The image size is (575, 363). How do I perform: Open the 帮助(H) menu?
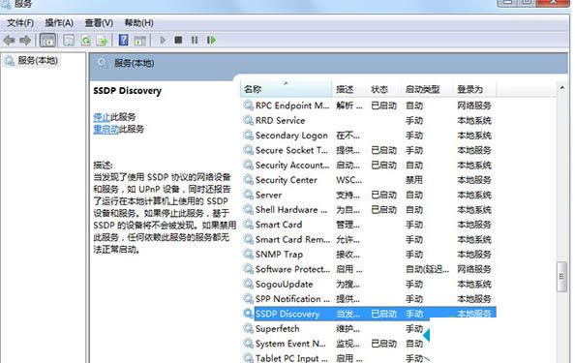pos(138,23)
